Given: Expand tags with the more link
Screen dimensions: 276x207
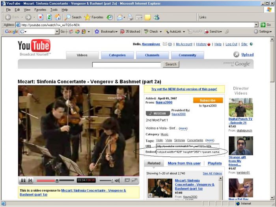Looking at the screenshot, I should (210, 140).
